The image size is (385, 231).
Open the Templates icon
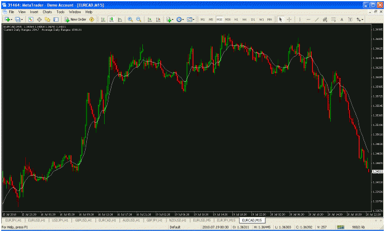[189, 19]
